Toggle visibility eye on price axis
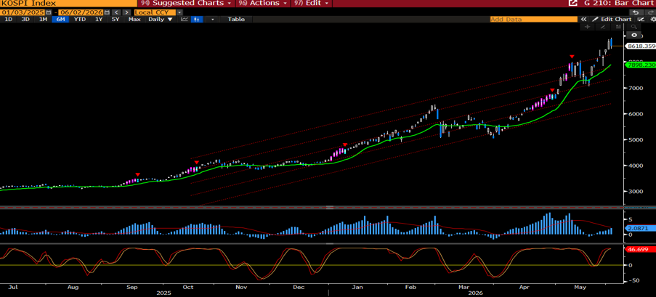The width and height of the screenshot is (656, 297). point(634,35)
